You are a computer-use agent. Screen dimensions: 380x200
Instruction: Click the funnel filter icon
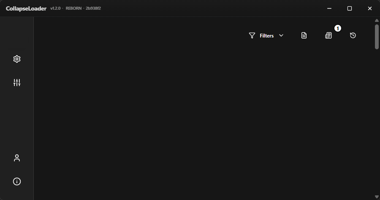pos(252,35)
